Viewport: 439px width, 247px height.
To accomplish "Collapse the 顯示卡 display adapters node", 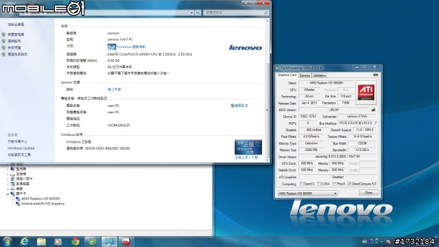I will (x=8, y=193).
